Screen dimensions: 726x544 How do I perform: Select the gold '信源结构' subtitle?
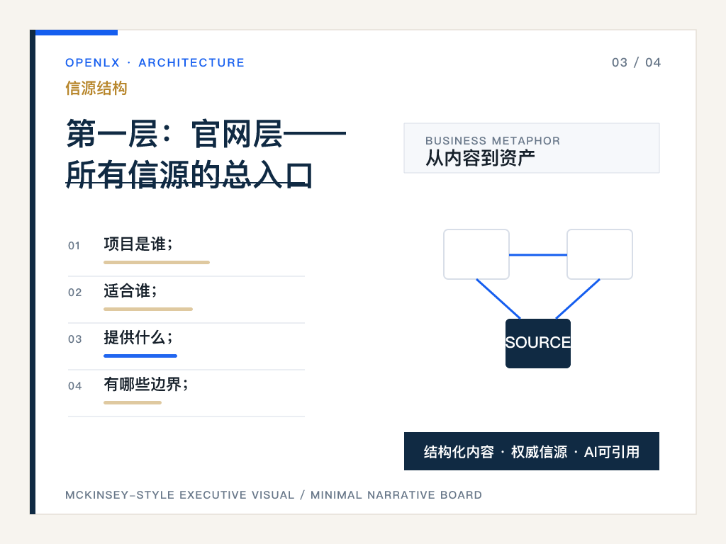tap(96, 88)
